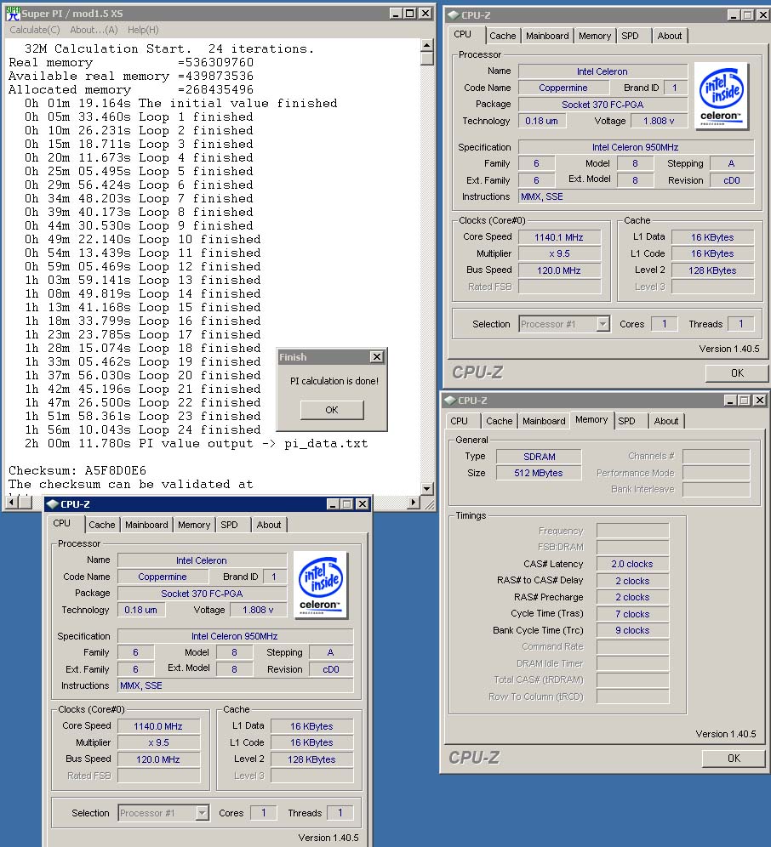Click Bank Cycle Time (Trc) 9 clocks value

click(x=632, y=630)
